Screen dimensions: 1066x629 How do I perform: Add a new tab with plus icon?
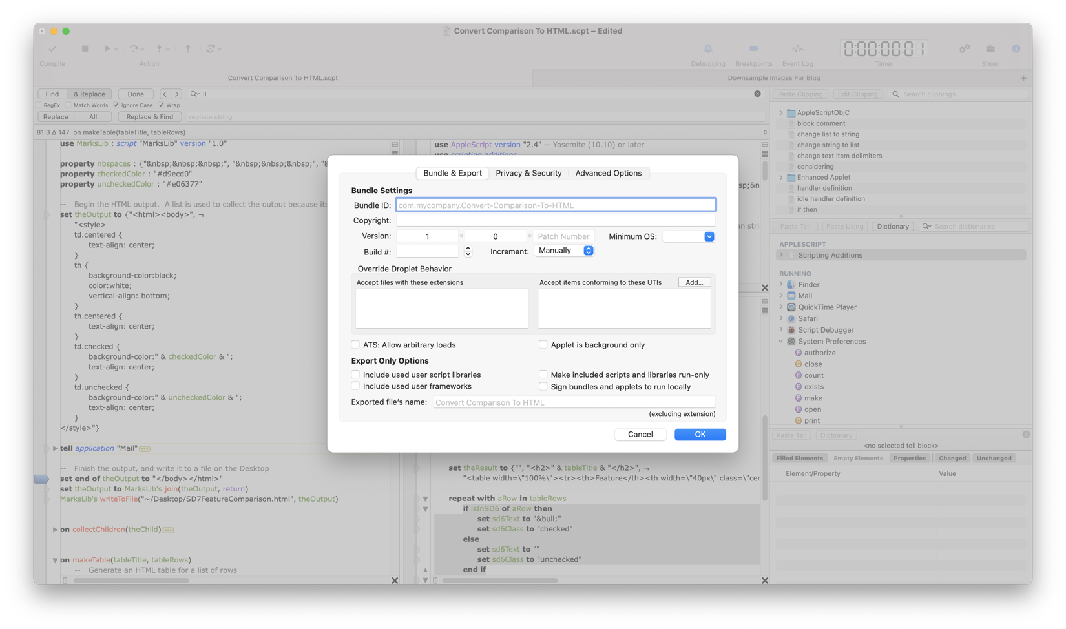pos(1023,78)
